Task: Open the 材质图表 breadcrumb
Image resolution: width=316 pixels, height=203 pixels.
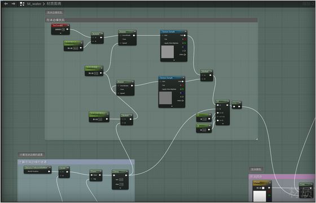Action: click(54, 3)
